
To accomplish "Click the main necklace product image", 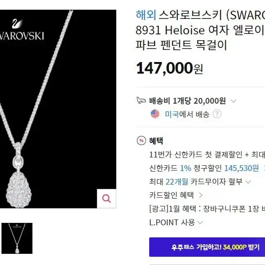I will tap(58, 109).
